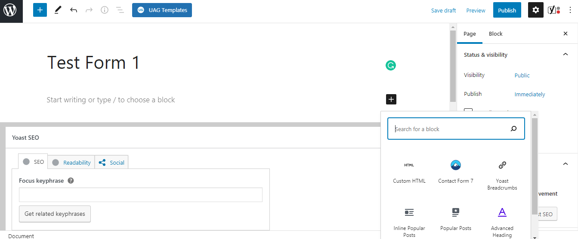Click the Yoast SEO metabox heading
The width and height of the screenshot is (578, 239).
[x=25, y=138]
